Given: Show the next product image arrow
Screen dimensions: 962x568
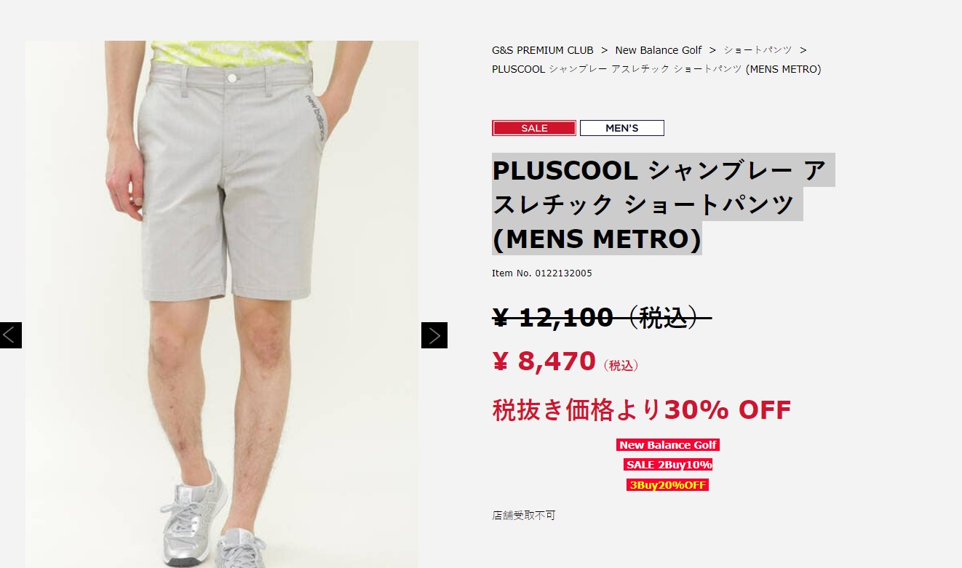Looking at the screenshot, I should (x=434, y=335).
